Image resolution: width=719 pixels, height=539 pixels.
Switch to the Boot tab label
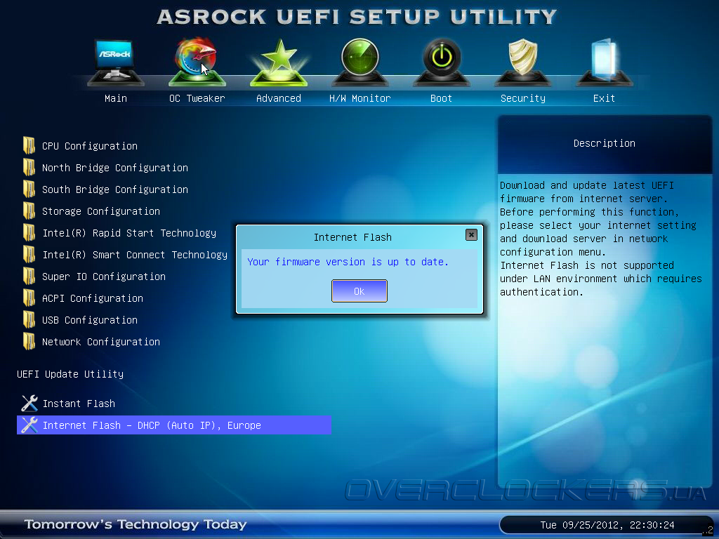[x=442, y=98]
